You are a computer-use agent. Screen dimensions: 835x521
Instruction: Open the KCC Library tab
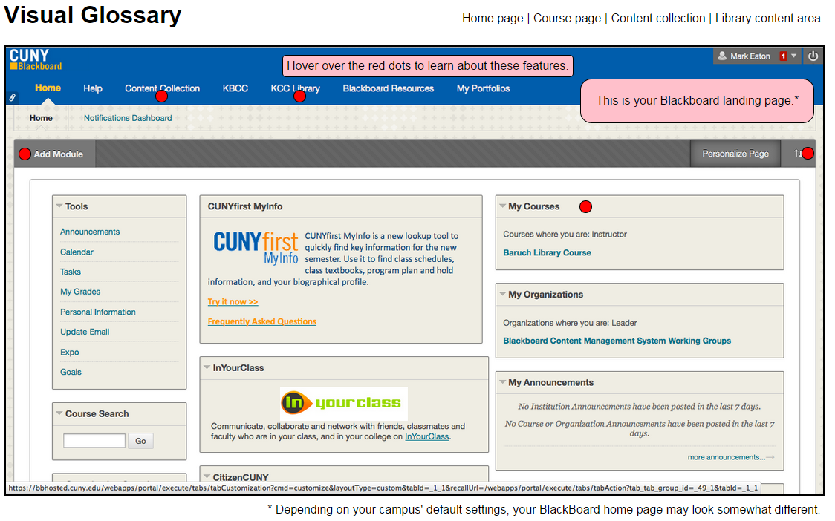pos(295,88)
